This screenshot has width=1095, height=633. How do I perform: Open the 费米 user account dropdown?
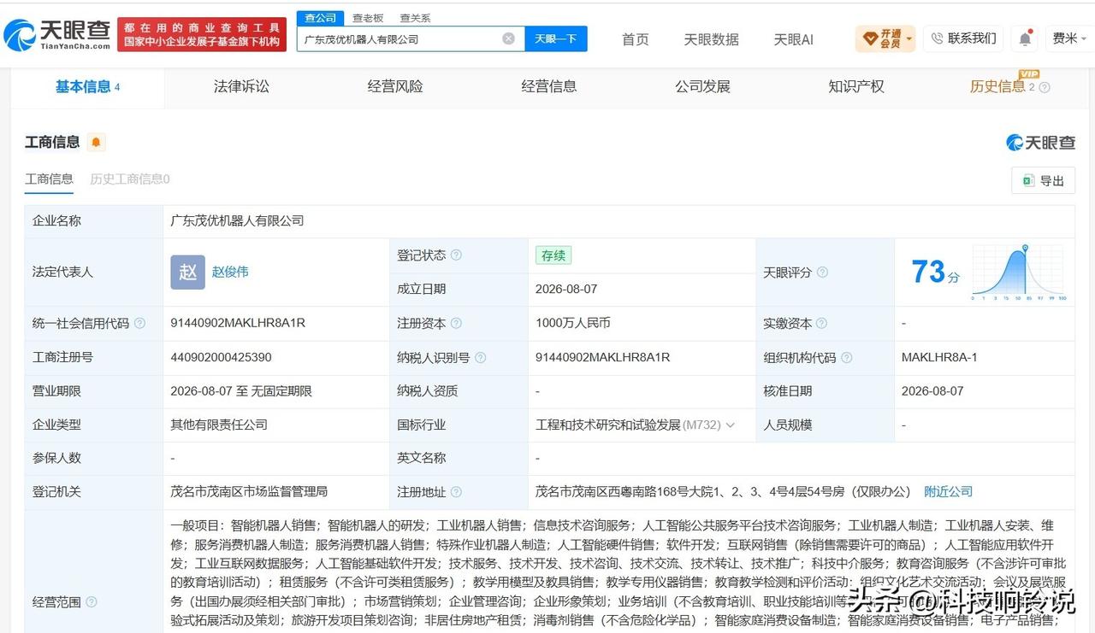pyautogui.click(x=1069, y=38)
